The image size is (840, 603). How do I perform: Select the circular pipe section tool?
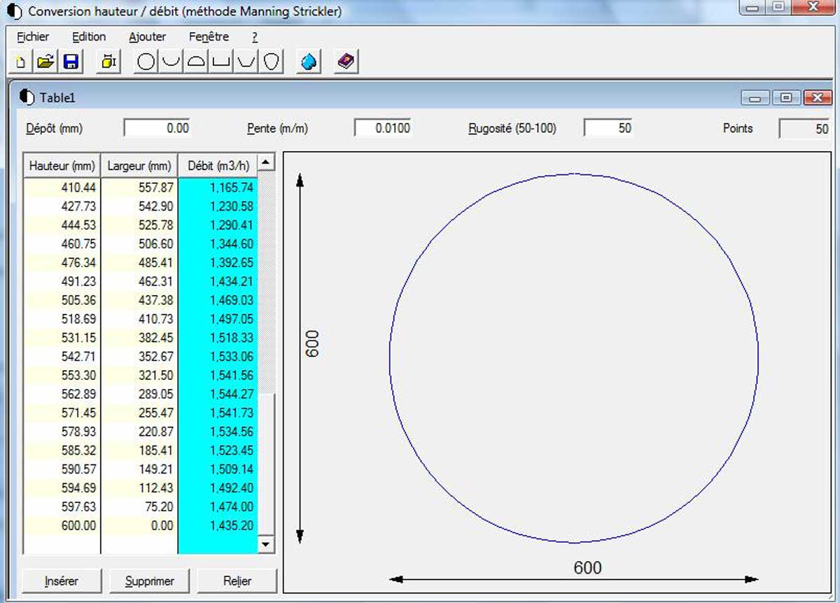tap(145, 61)
